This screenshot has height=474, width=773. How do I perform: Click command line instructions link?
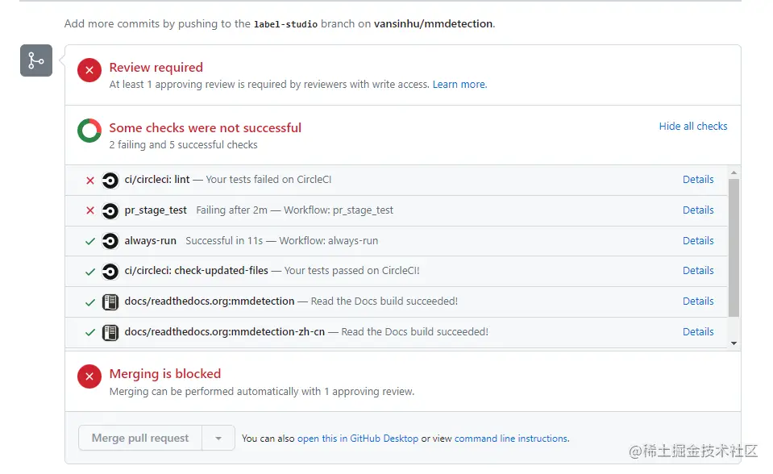[511, 439]
